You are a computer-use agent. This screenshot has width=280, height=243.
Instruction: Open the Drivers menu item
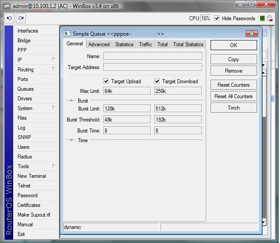(x=36, y=98)
